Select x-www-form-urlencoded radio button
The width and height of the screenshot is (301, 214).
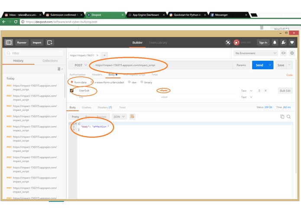(92, 82)
